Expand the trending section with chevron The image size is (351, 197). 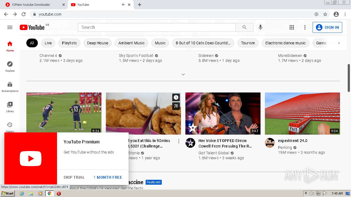183,74
